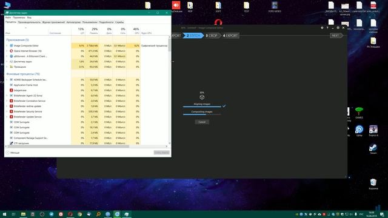Screen dimensions: 388x218
Task: Select the Uplay desktop icon
Action: [x=359, y=131]
